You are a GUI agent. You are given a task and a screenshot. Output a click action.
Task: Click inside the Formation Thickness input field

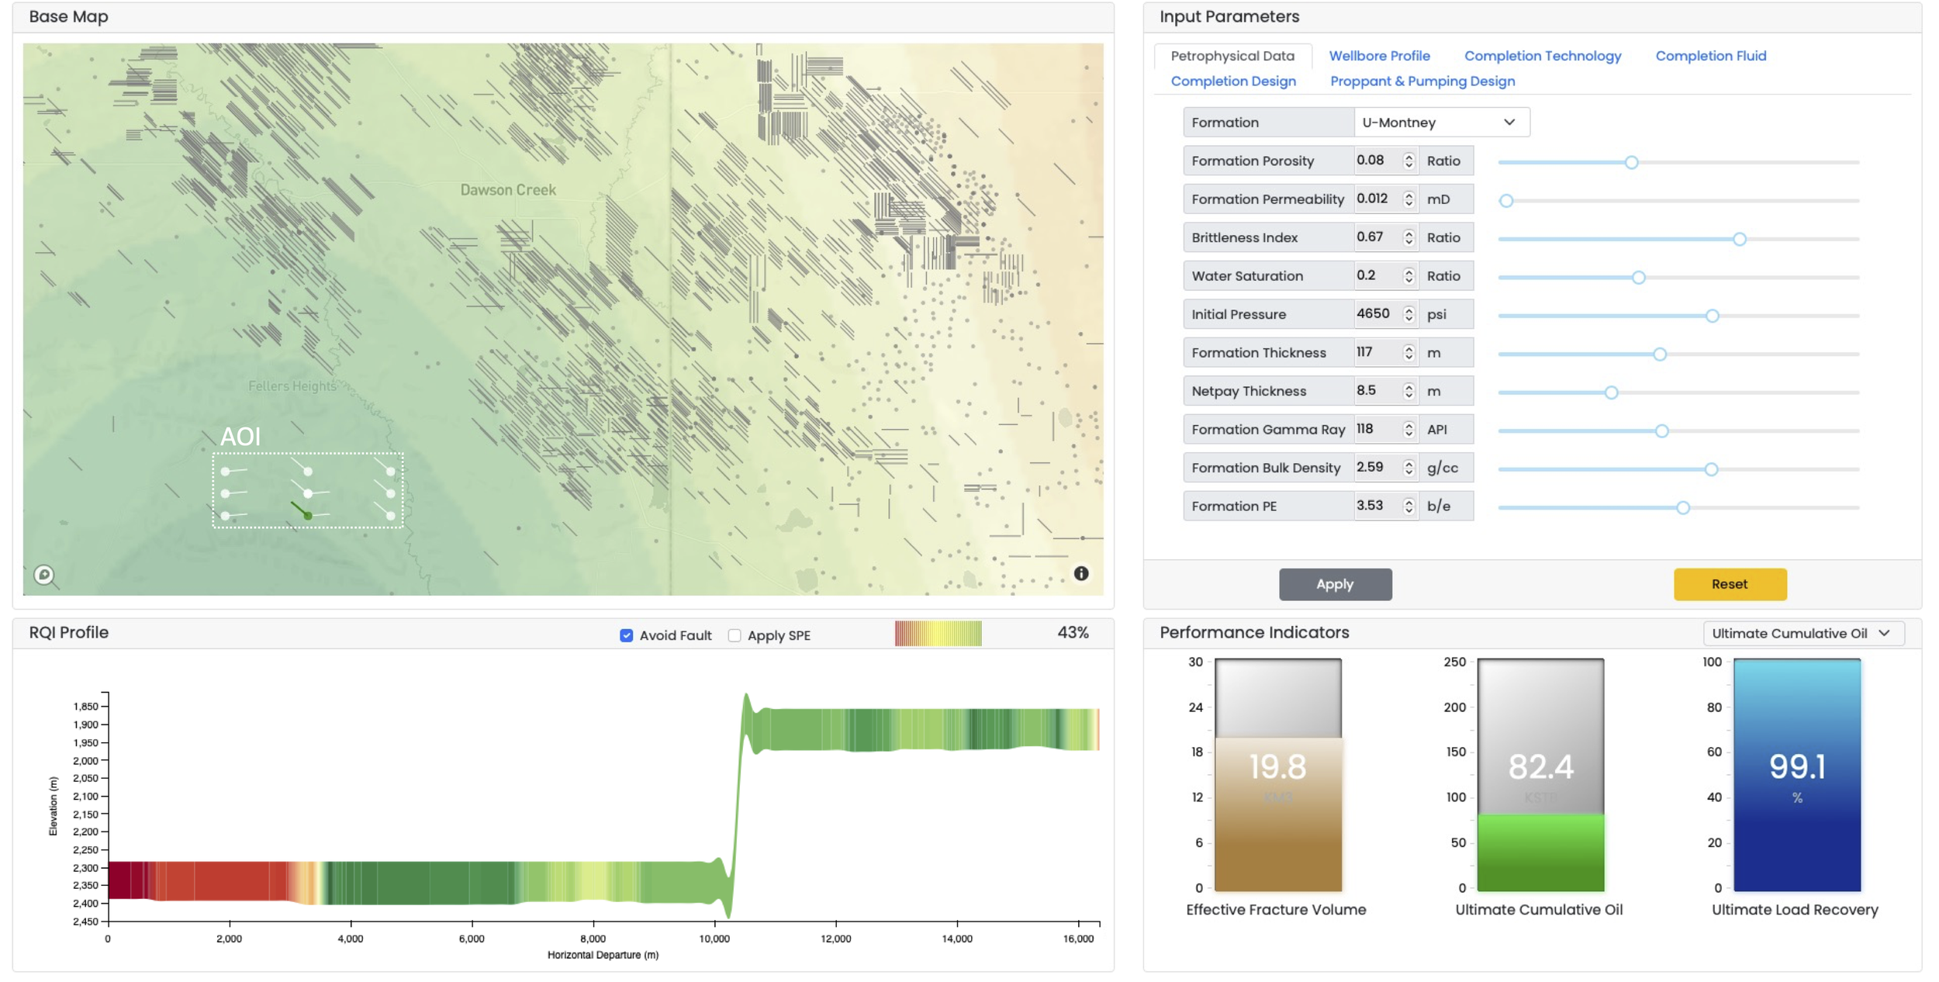coord(1377,352)
